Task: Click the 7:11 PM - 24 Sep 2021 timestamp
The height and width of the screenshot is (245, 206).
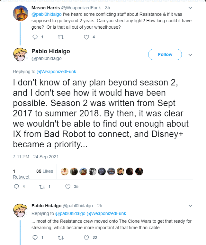Action: click(36, 157)
